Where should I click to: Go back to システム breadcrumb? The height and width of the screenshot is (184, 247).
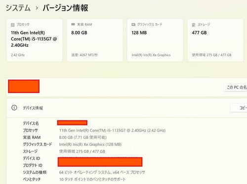click(x=18, y=8)
